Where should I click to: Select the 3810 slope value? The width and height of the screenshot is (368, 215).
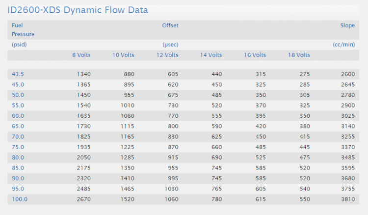click(348, 199)
